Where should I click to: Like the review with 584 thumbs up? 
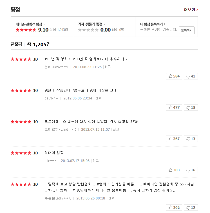pyautogui.click(x=174, y=76)
